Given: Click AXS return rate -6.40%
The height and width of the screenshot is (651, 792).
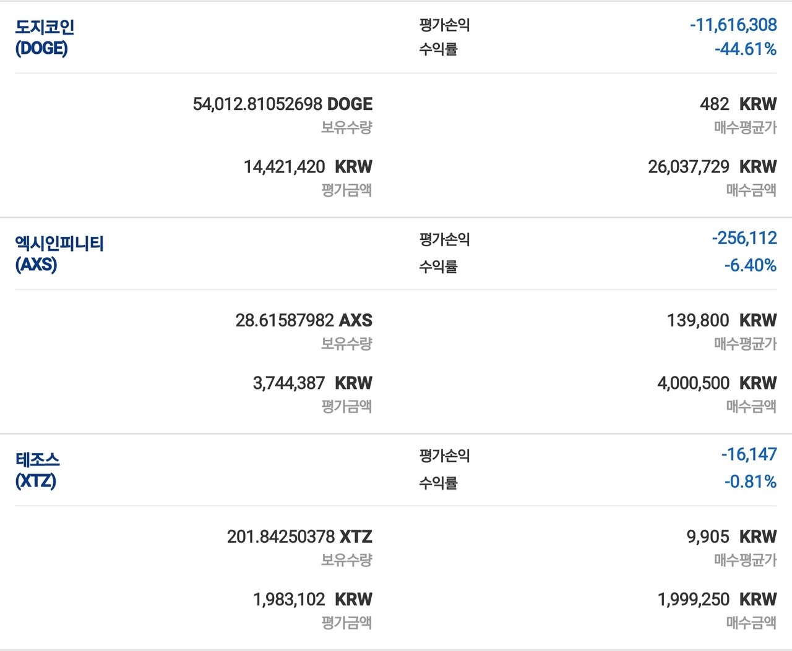Looking at the screenshot, I should point(750,265).
